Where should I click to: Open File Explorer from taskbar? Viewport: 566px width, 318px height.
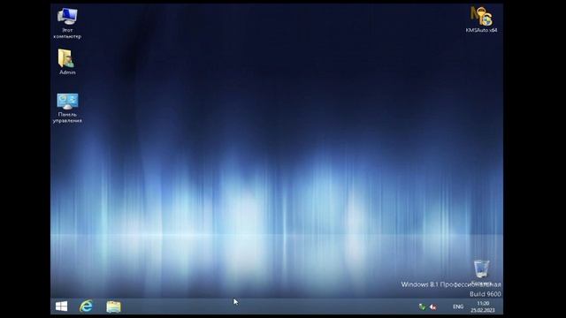tap(114, 307)
